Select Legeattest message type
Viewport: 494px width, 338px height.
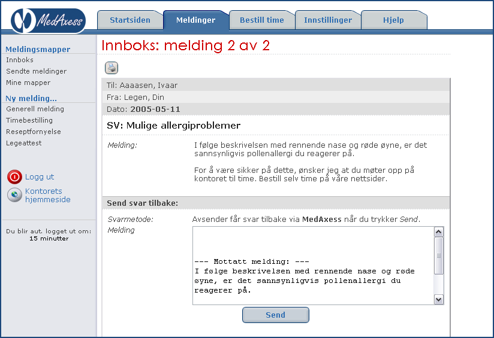coord(24,143)
